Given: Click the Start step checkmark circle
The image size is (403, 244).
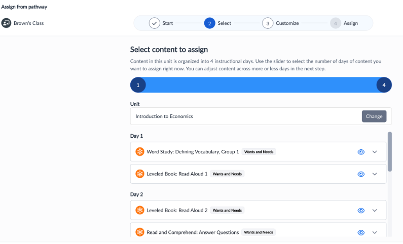Looking at the screenshot, I should [x=154, y=23].
